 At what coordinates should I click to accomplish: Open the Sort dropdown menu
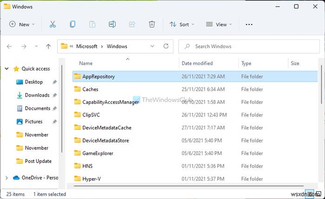182,24
